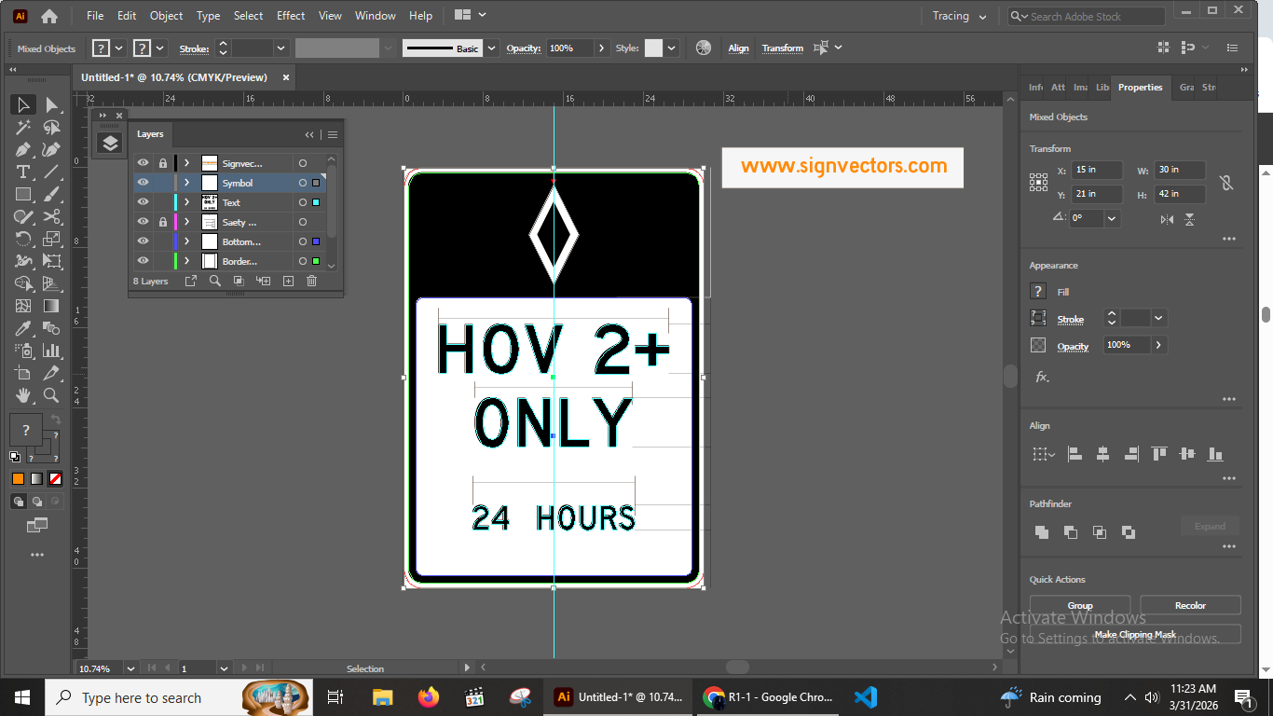Click the Group quick action button
This screenshot has height=716, width=1273.
coord(1079,605)
